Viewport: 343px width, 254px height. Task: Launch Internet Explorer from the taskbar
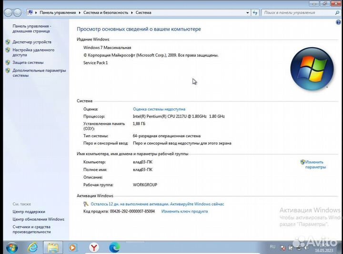pos(32,248)
